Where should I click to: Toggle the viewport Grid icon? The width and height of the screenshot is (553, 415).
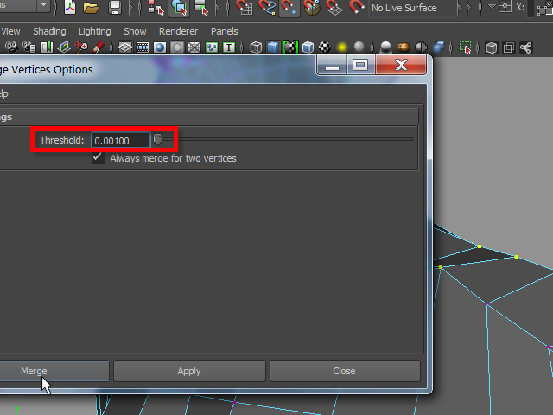[x=125, y=48]
